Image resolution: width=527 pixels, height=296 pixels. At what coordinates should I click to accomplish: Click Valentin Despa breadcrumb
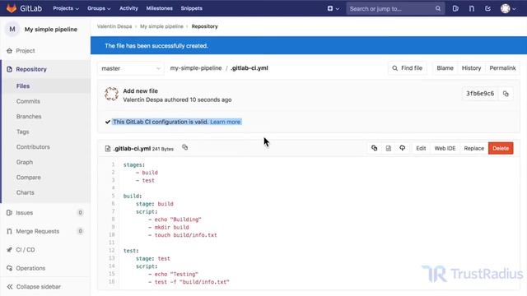114,26
